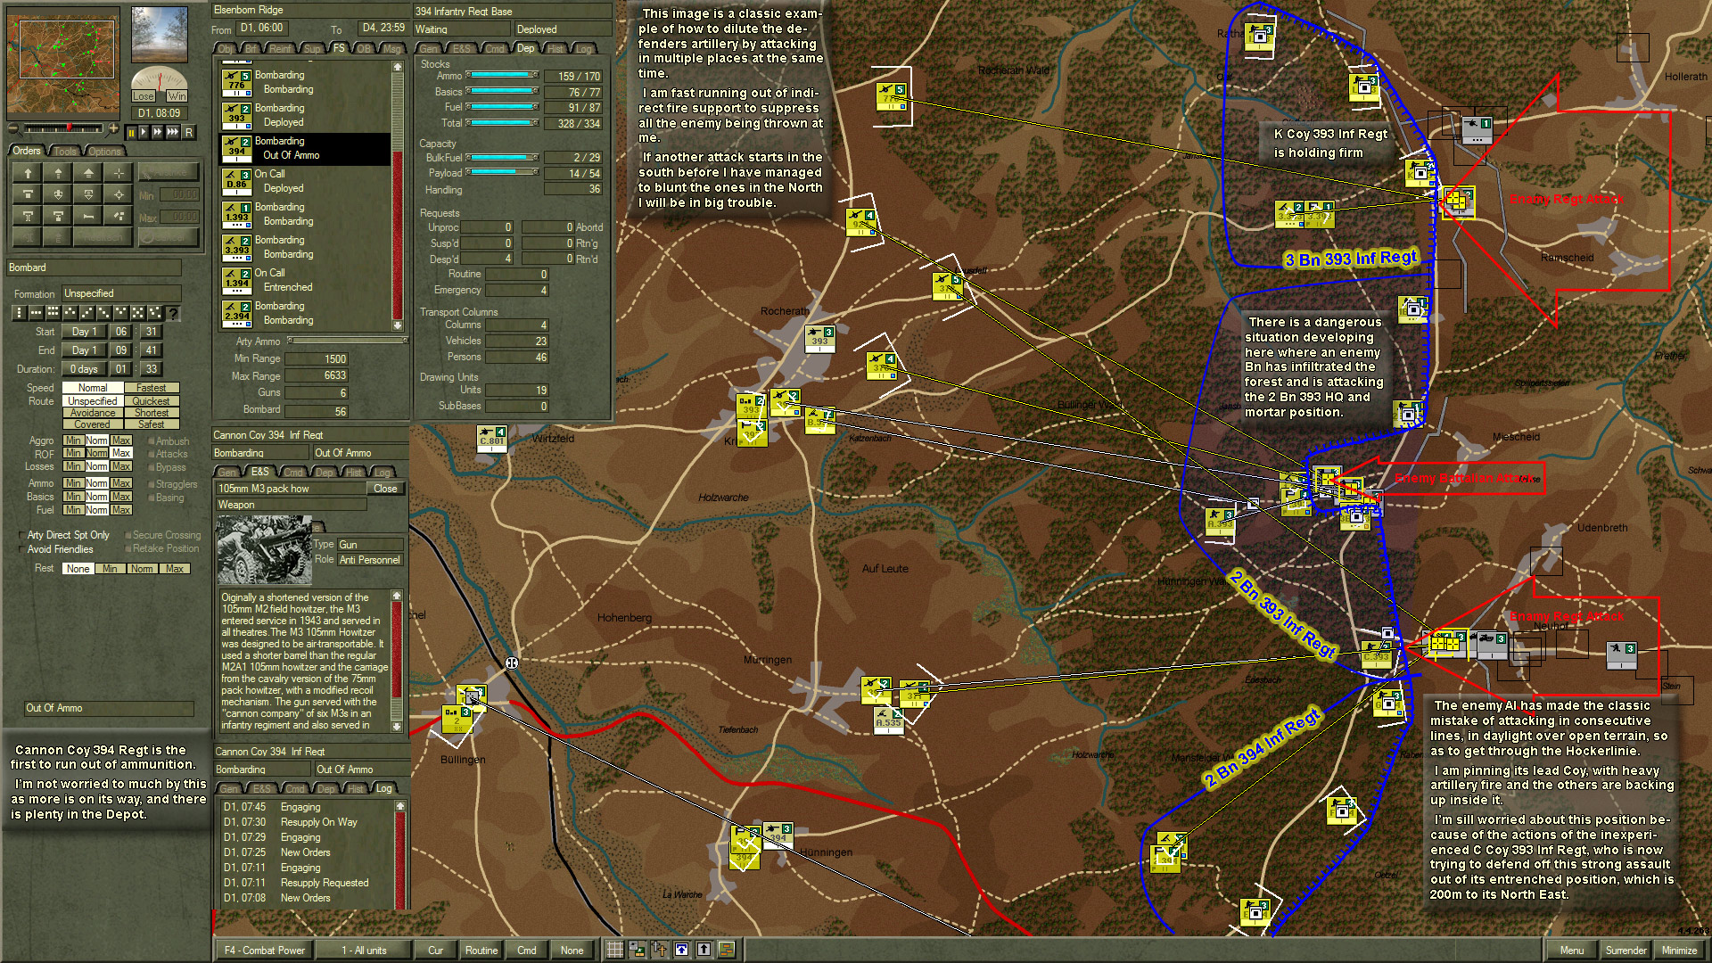
Task: Open the Msg scenario tab
Action: pos(392,49)
